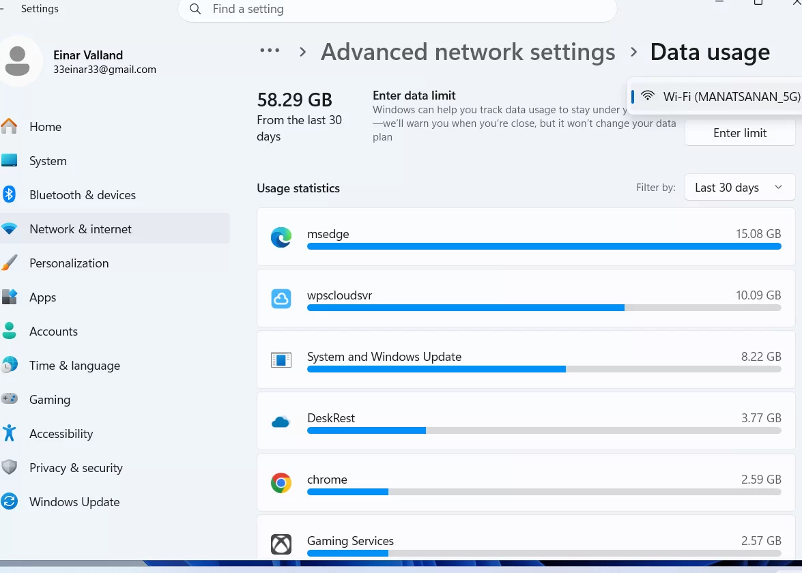Click the 2.59 GB chrome value
The width and height of the screenshot is (802, 573).
(761, 479)
